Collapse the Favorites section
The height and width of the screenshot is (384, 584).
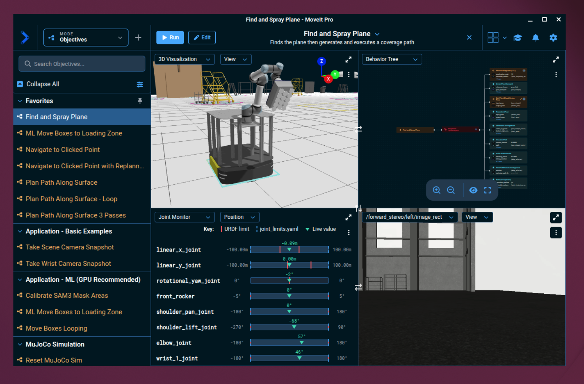[20, 101]
